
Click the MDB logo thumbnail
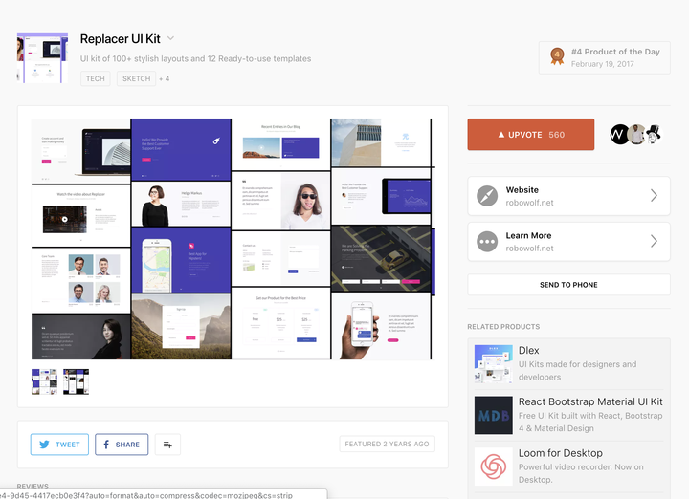point(494,415)
